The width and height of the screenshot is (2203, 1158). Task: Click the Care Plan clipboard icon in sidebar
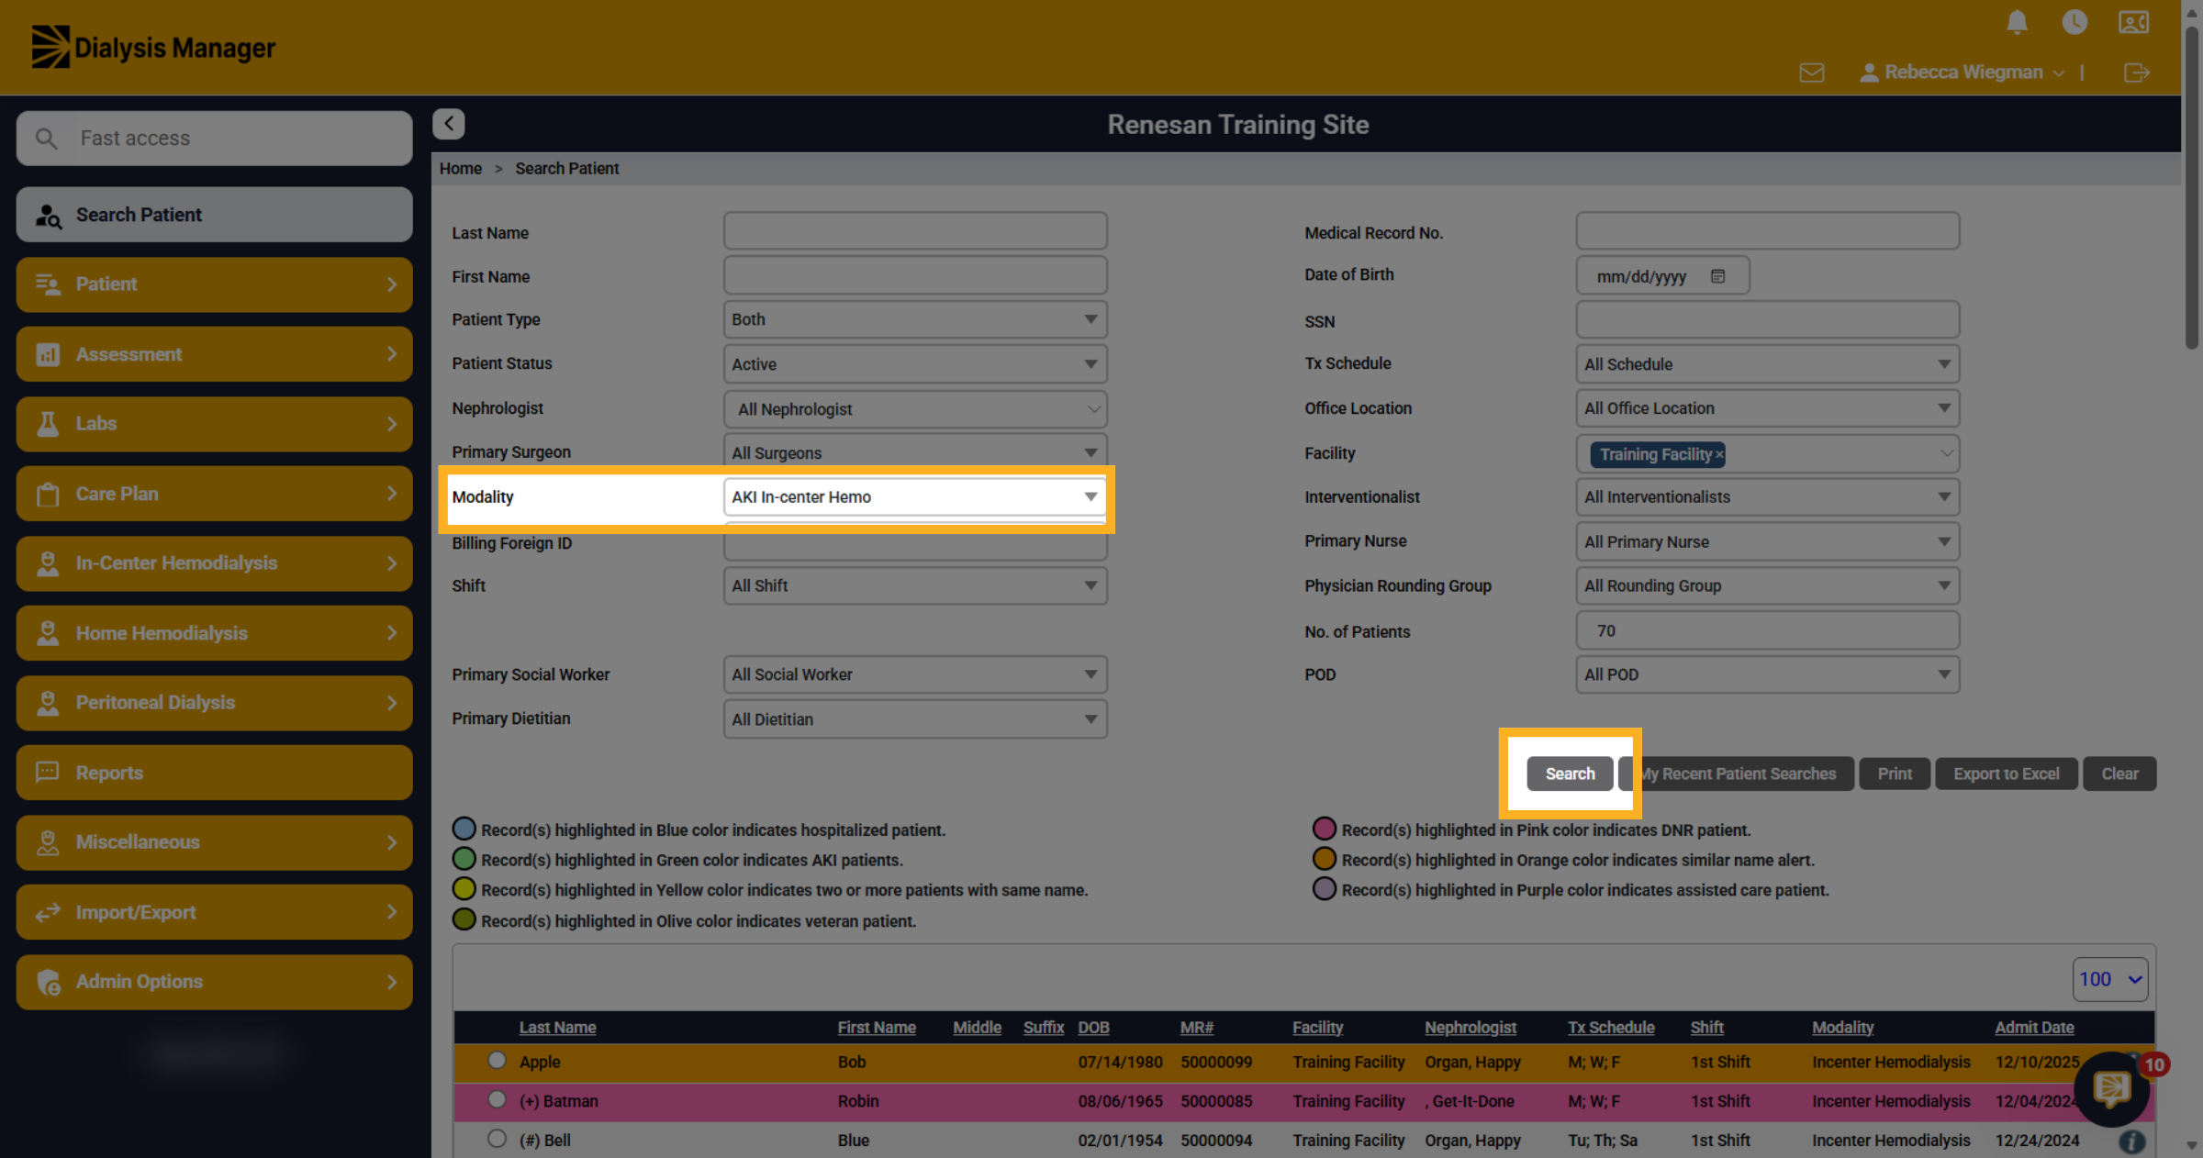tap(48, 494)
